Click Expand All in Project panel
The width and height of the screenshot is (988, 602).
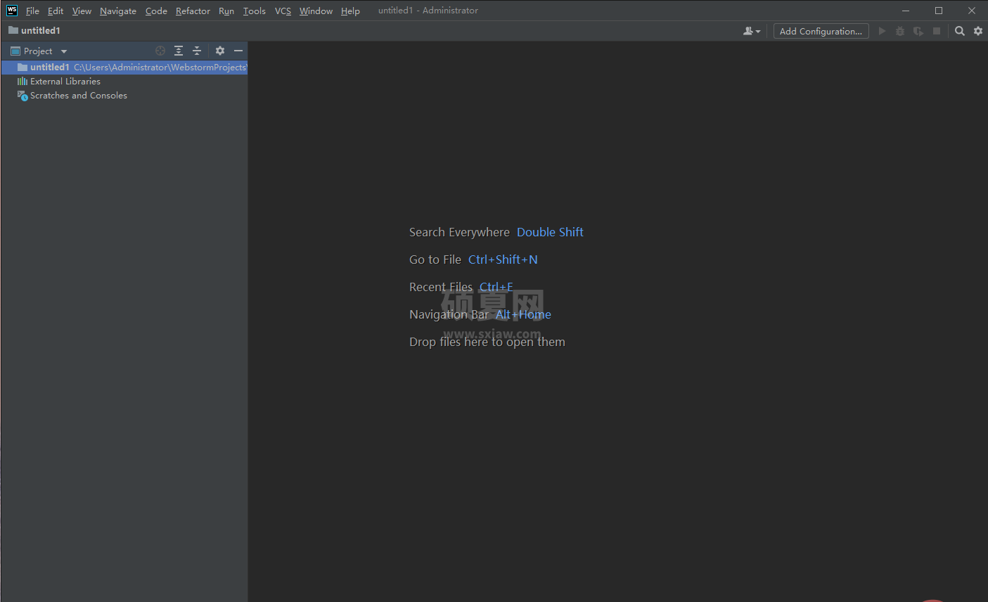pos(179,51)
